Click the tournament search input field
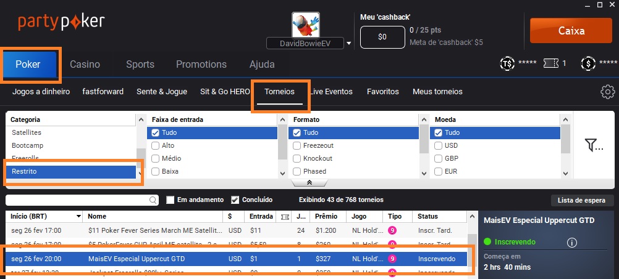Image resolution: width=619 pixels, height=279 pixels. 82,200
